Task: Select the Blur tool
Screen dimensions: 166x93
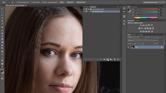Action: pos(2,45)
